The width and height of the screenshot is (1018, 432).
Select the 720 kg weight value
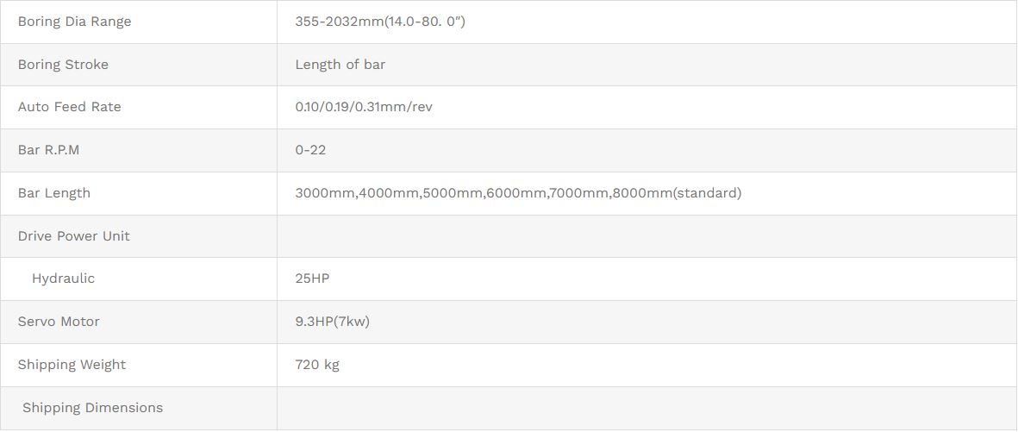317,365
